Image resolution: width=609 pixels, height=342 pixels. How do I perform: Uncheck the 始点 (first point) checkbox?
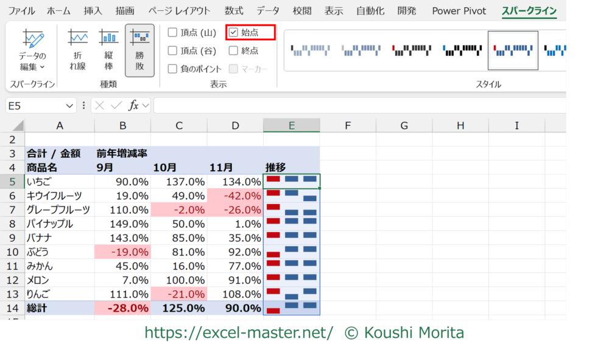[233, 33]
